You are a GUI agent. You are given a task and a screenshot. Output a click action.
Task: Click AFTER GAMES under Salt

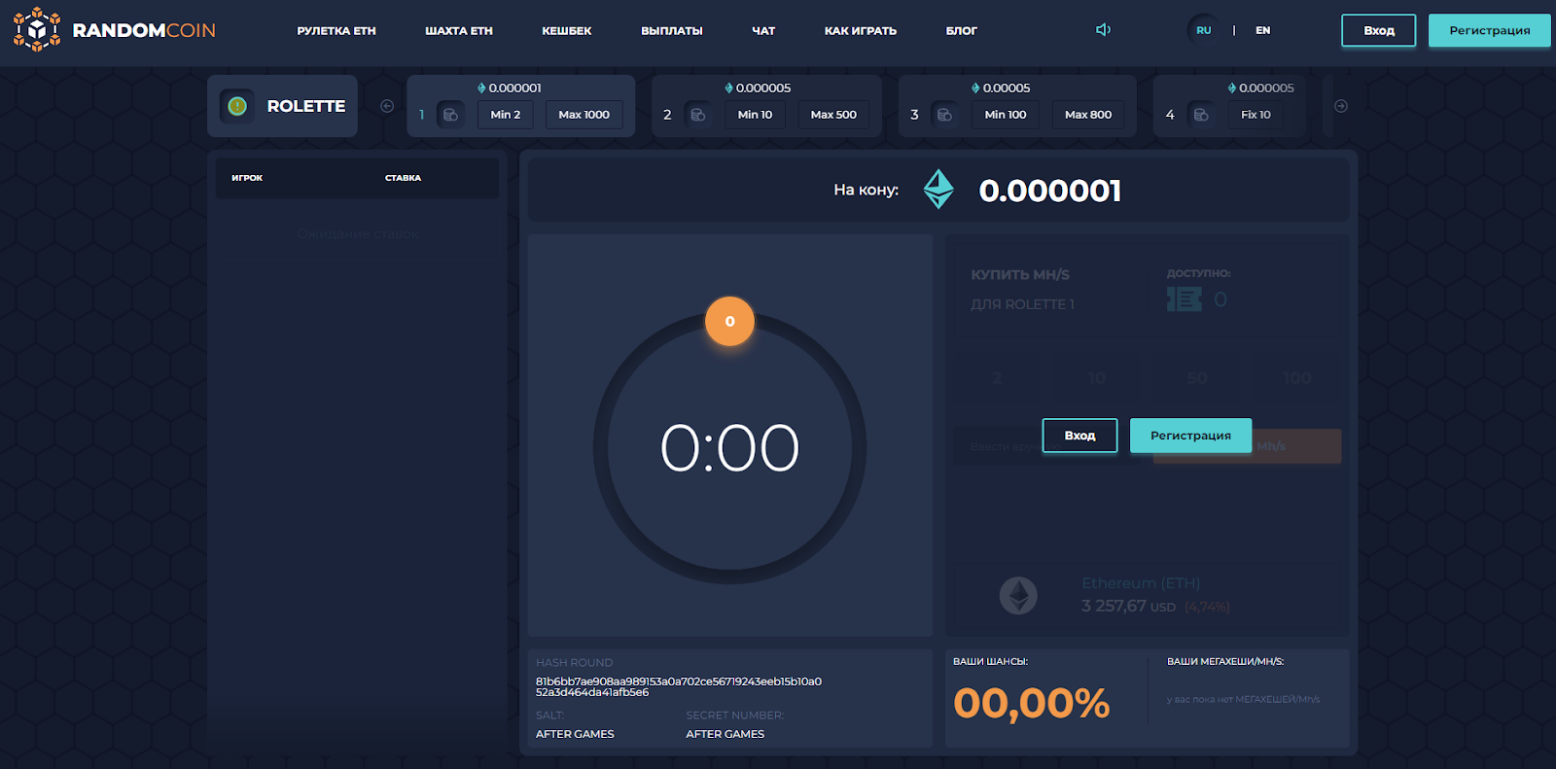pos(575,734)
